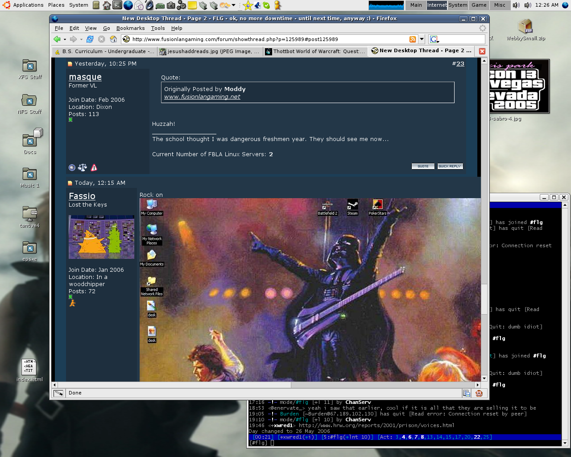571x457 pixels.
Task: Open Firefox File menu
Action: pyautogui.click(x=59, y=28)
